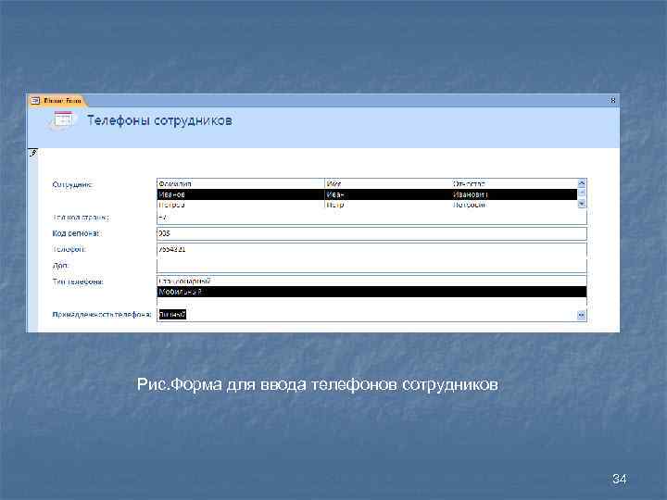Select Мобильный phone type
667x500 pixels.
pos(371,292)
